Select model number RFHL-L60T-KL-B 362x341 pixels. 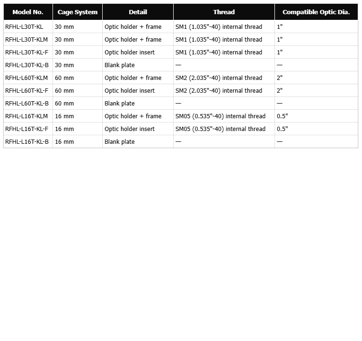(27, 104)
